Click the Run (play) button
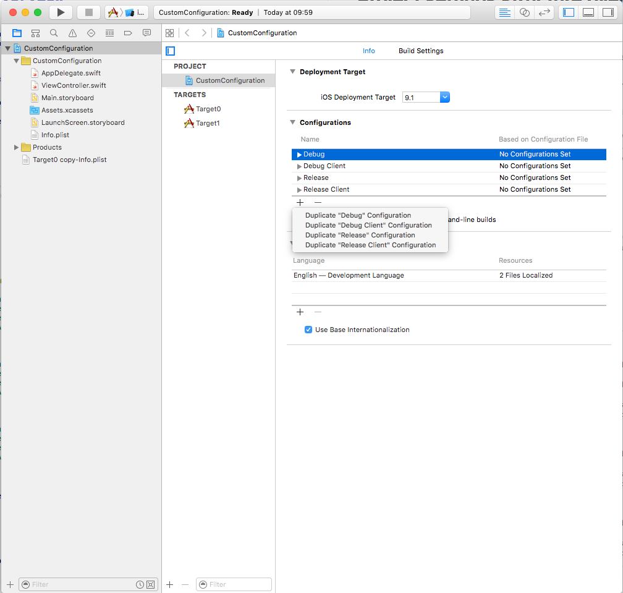This screenshot has height=593, width=623. 60,12
